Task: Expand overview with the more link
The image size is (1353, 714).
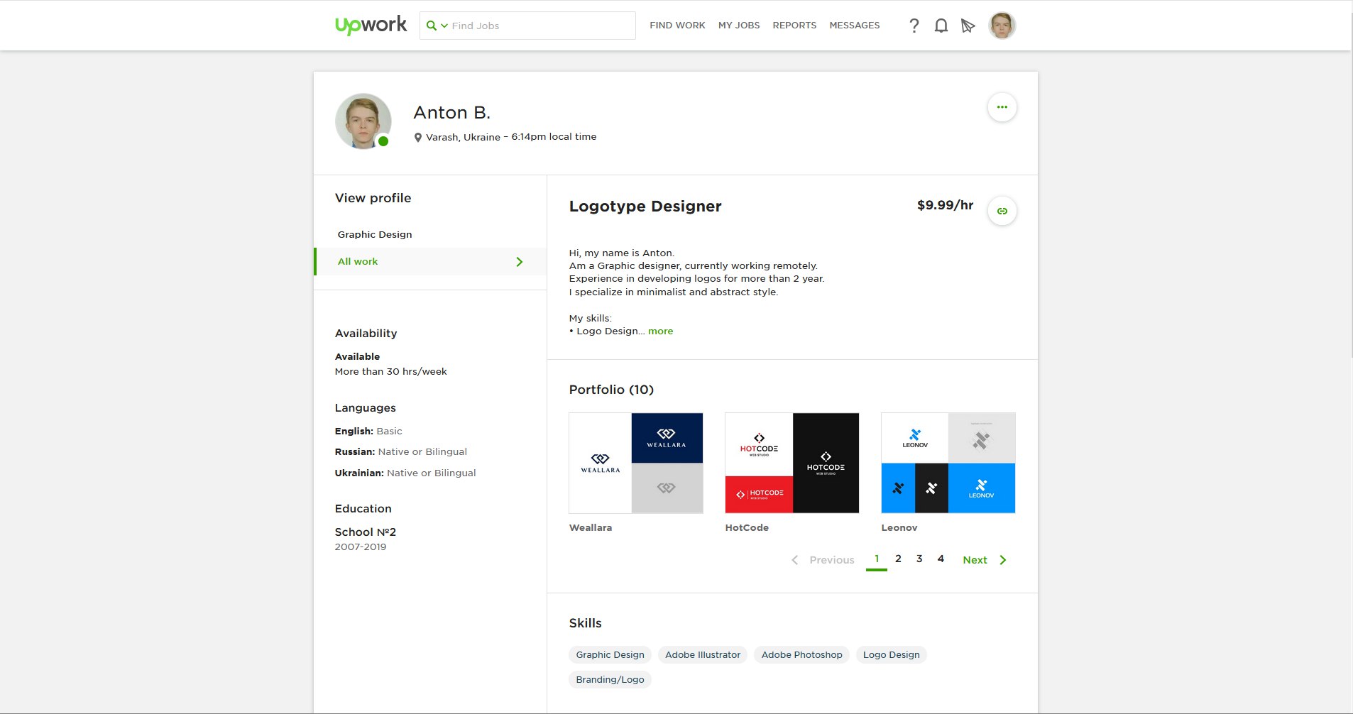Action: coord(660,331)
